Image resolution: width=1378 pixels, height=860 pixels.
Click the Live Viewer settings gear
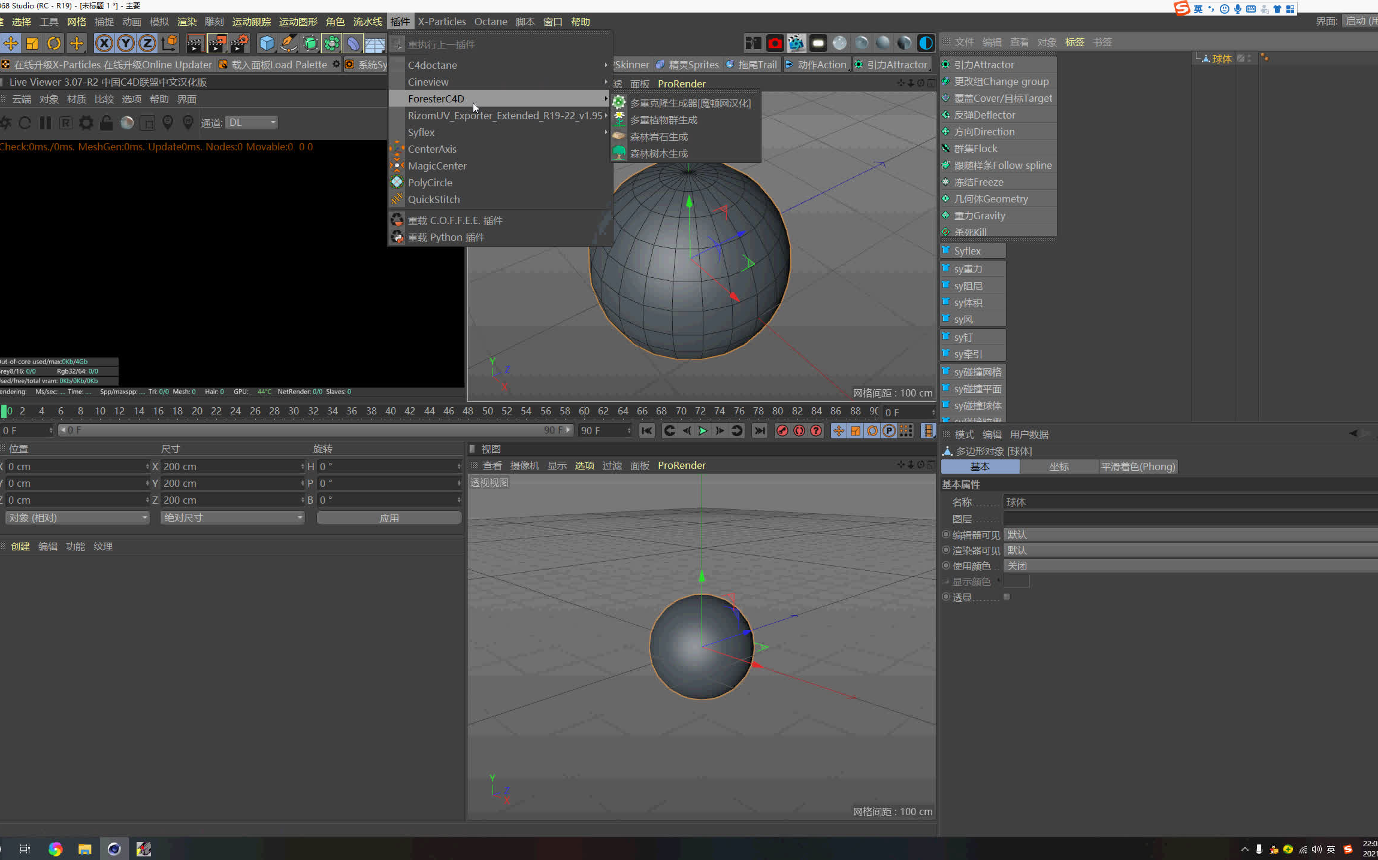pyautogui.click(x=86, y=123)
